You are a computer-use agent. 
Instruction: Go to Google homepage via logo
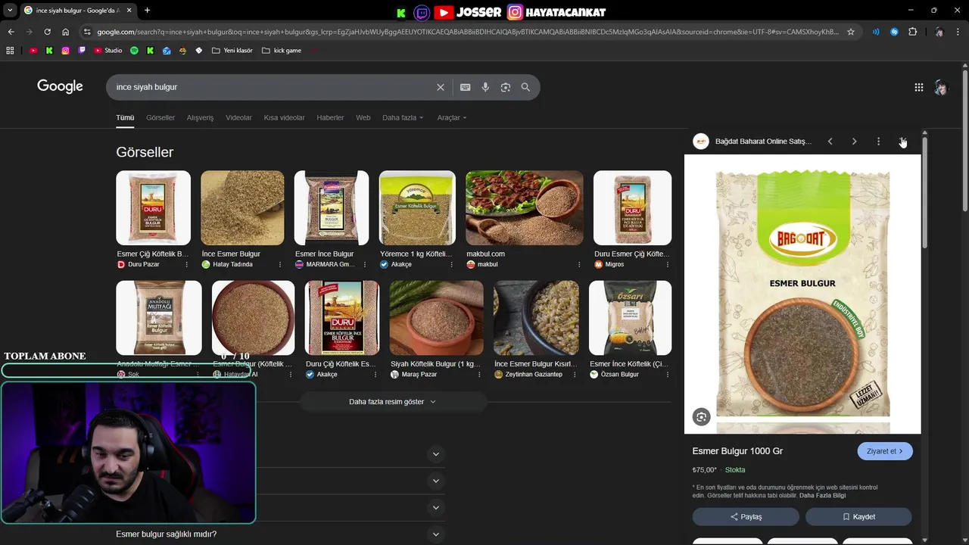pyautogui.click(x=60, y=86)
